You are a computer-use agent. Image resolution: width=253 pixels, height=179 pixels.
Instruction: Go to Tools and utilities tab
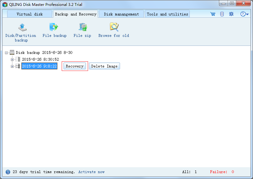167,14
